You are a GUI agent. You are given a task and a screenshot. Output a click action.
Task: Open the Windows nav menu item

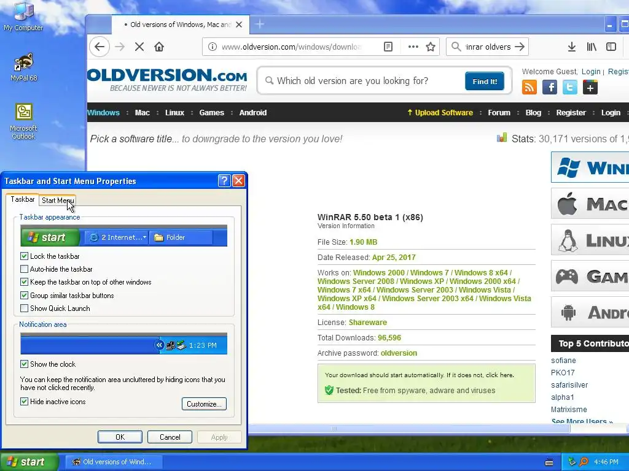point(103,113)
